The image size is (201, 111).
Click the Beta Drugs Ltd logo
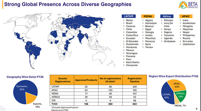click(188, 5)
